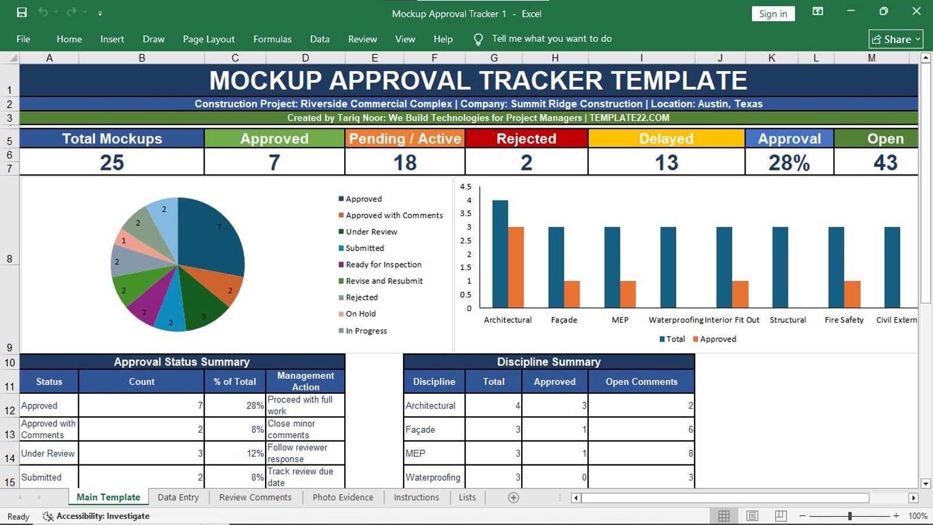Click the Share button

896,39
